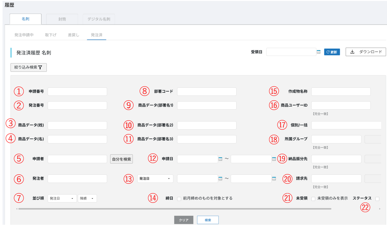
Task: Click the ダウンロード download button
Action: [365, 52]
